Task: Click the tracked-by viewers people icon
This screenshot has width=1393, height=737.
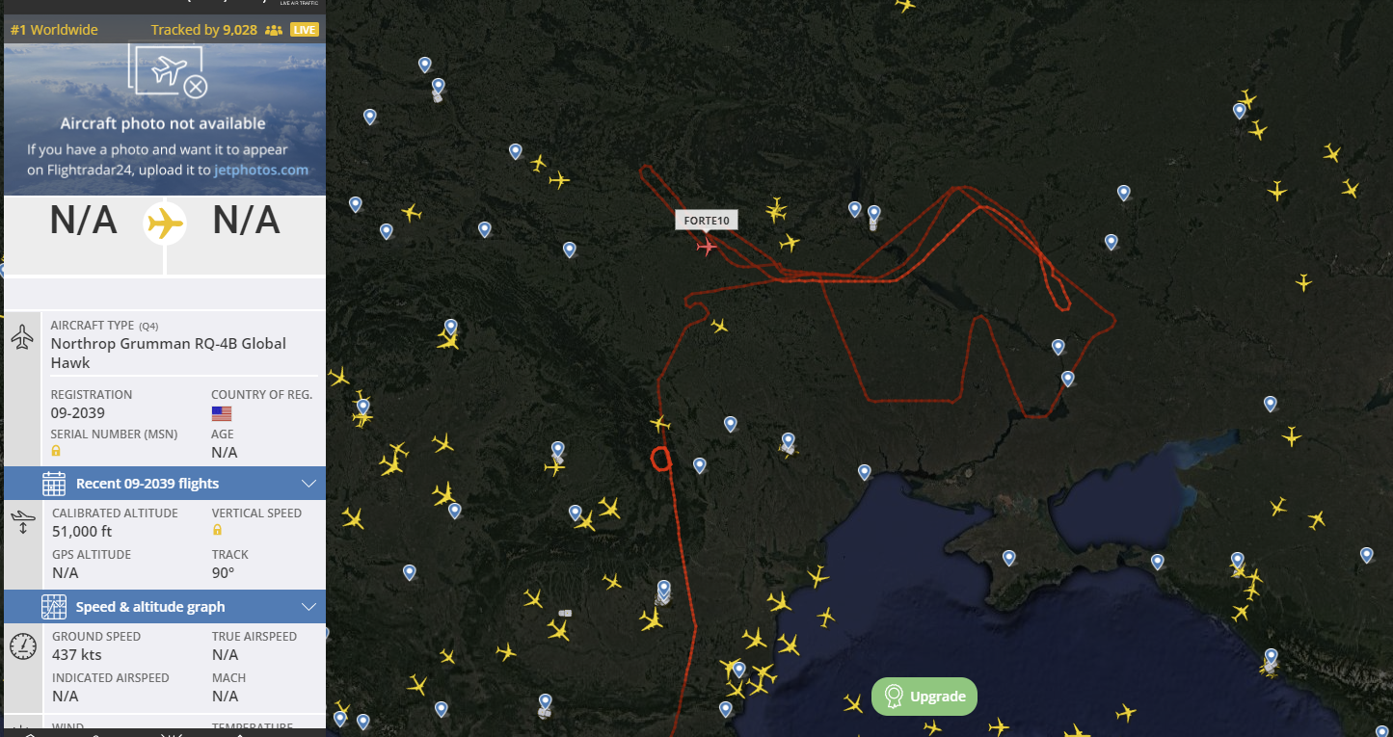Action: point(274,30)
